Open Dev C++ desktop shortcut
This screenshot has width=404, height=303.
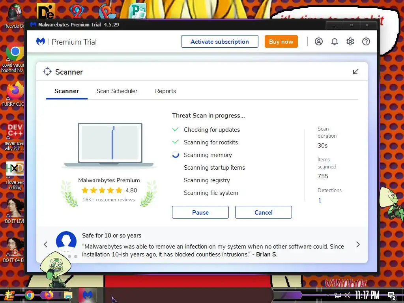[x=14, y=135]
